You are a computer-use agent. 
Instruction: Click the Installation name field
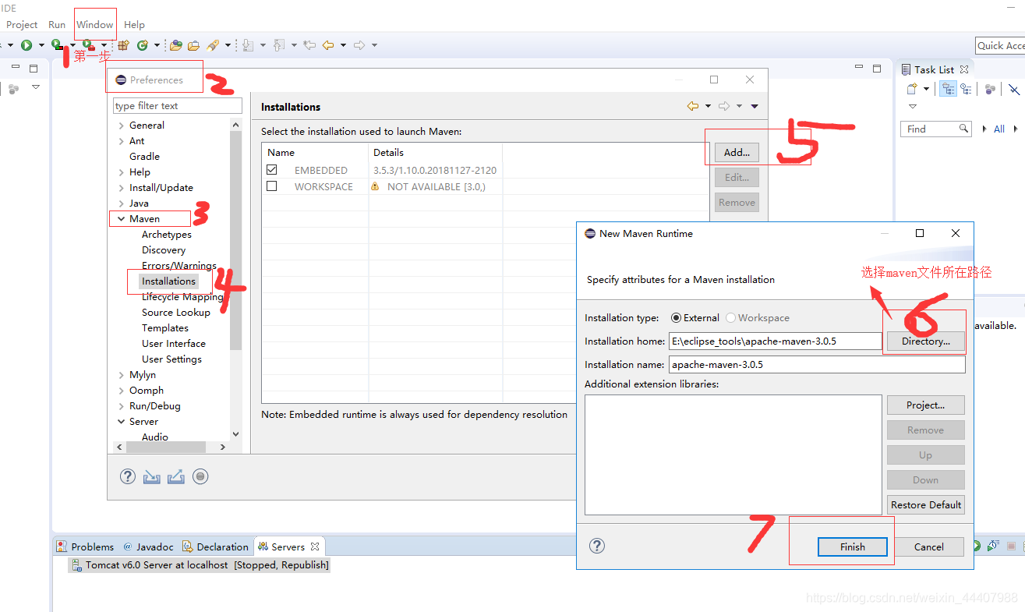[x=817, y=364]
